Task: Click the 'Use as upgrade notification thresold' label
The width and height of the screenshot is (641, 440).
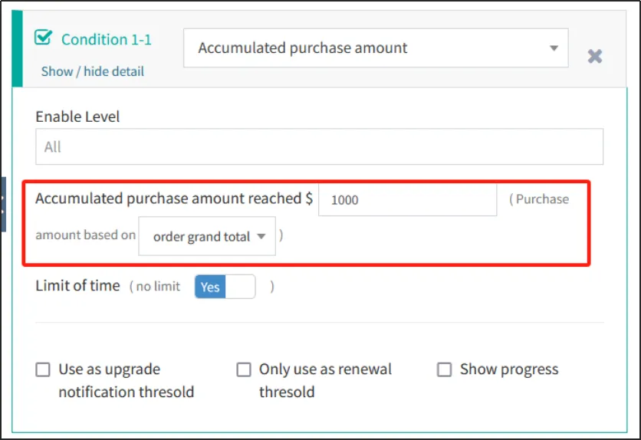Action: coord(126,380)
